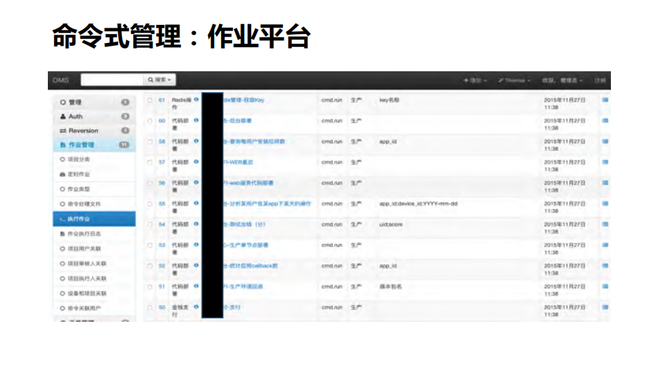
Task: Tick the checkbox for row 52
Action: click(150, 266)
